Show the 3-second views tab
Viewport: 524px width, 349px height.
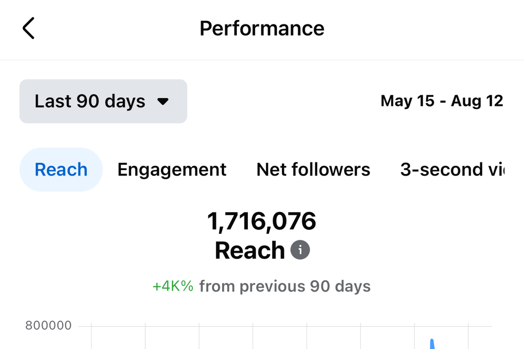(x=451, y=170)
